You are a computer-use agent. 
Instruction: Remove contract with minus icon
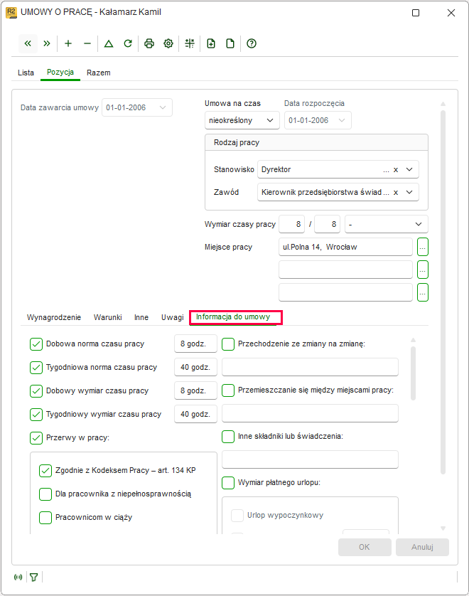click(x=87, y=43)
